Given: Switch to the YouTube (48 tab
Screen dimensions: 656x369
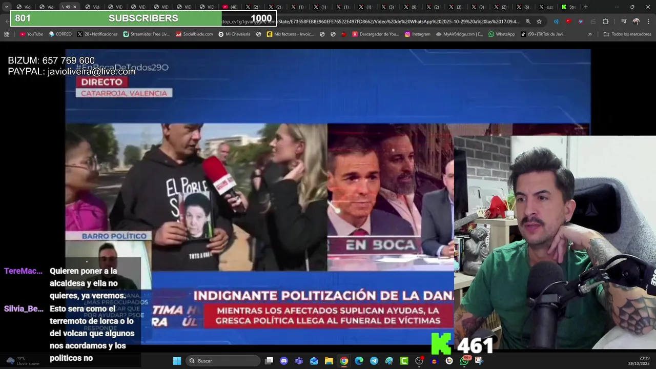Looking at the screenshot, I should (229, 7).
